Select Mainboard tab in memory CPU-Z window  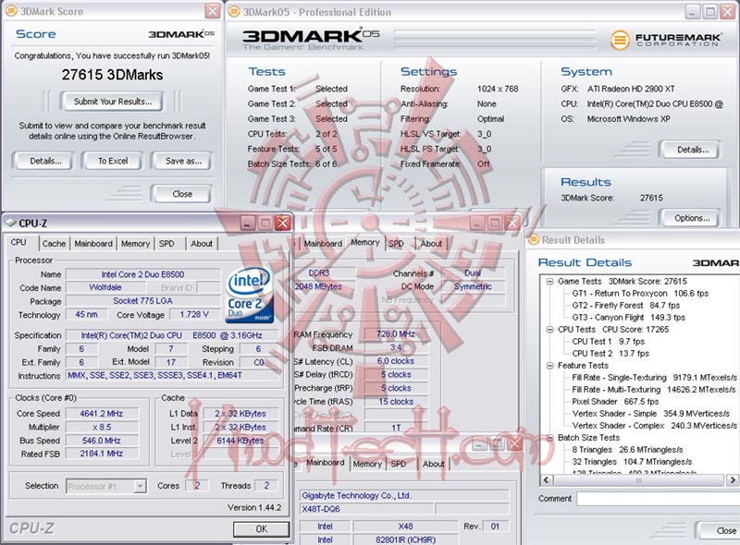tap(323, 244)
